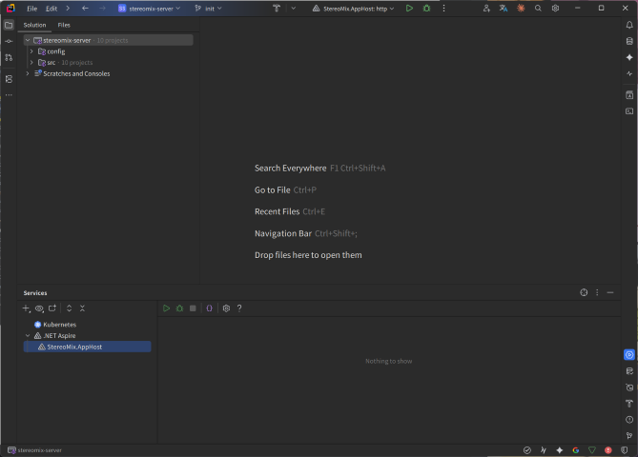This screenshot has height=457, width=638.
Task: Toggle the Services tool window button
Action: click(629, 354)
